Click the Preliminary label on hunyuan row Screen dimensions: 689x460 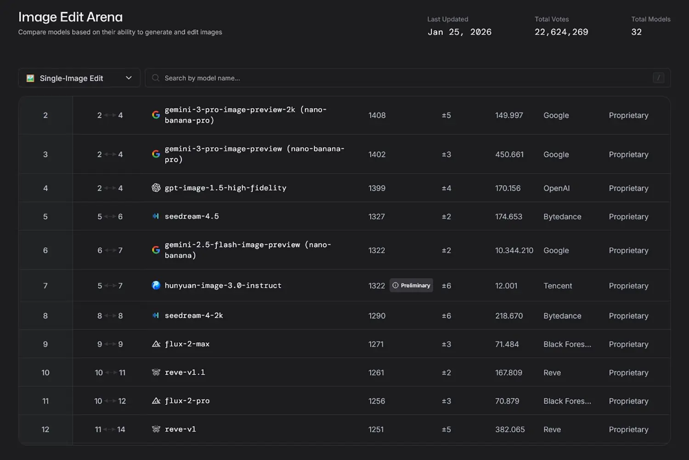[415, 286]
